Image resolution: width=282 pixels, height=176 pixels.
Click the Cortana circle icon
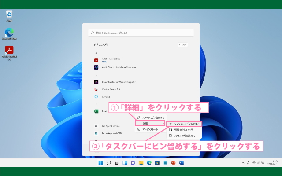96,97
